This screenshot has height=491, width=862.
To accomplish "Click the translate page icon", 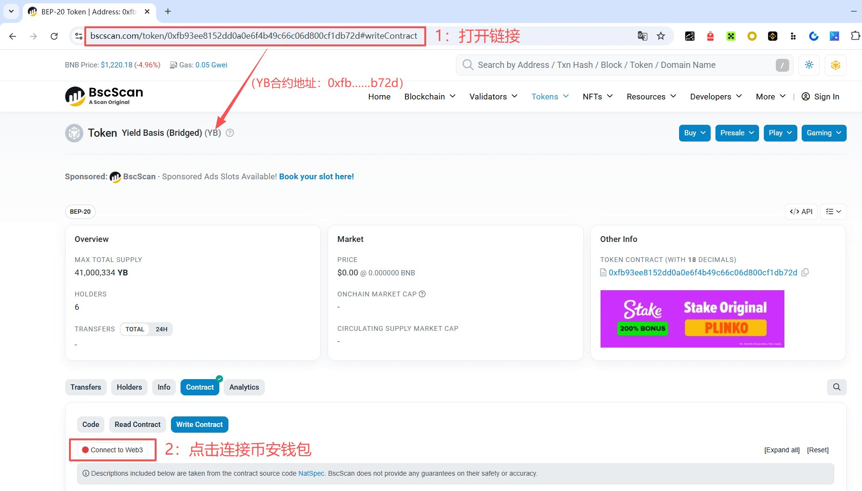I will (x=642, y=36).
